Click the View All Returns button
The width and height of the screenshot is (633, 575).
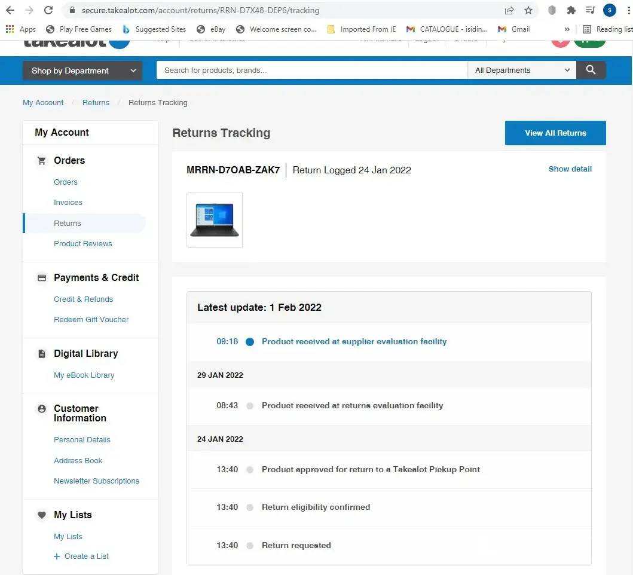pyautogui.click(x=555, y=133)
